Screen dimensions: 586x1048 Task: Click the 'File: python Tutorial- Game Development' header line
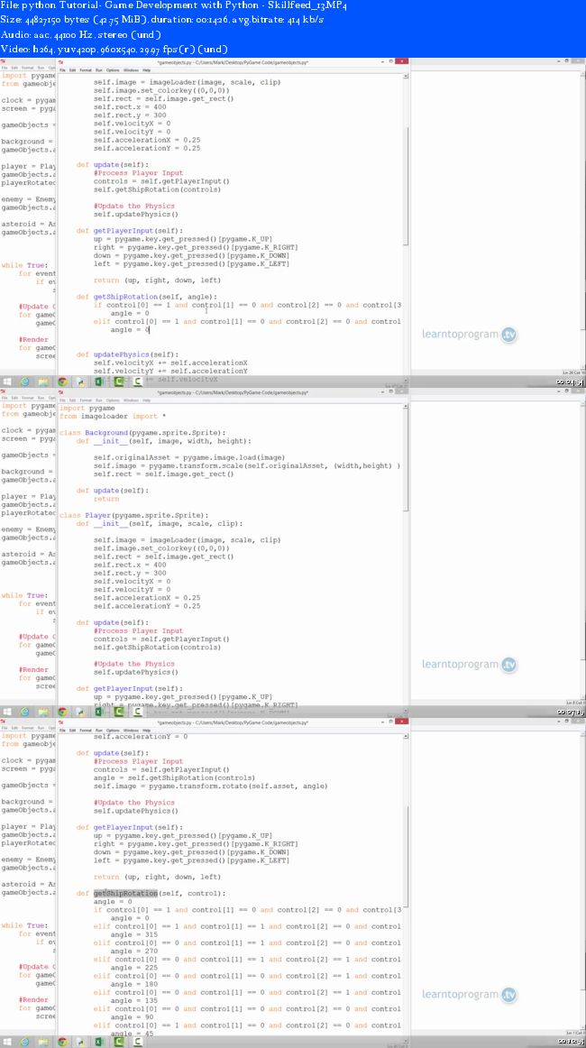(174, 5)
